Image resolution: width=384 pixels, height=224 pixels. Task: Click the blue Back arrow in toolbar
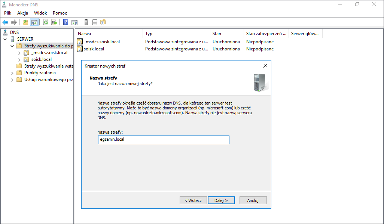pyautogui.click(x=5, y=22)
